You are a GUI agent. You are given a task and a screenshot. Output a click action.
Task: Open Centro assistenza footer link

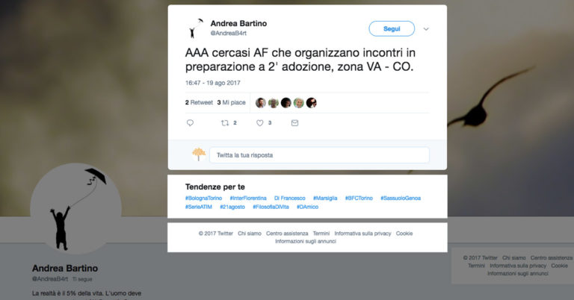tap(287, 233)
